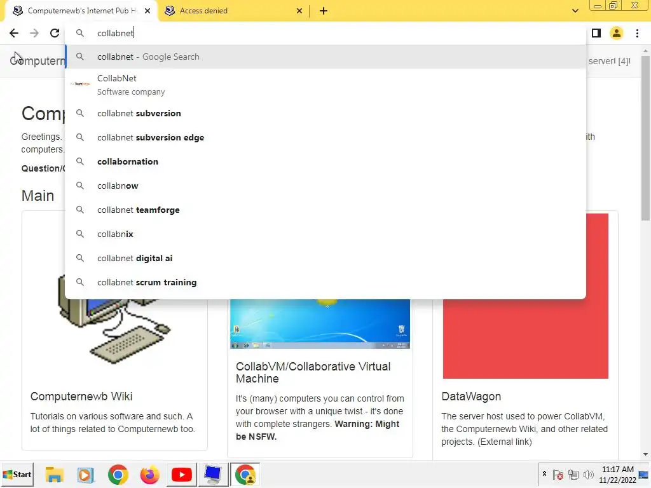Open YouTube taskbar icon
The height and width of the screenshot is (488, 651).
pyautogui.click(x=181, y=474)
